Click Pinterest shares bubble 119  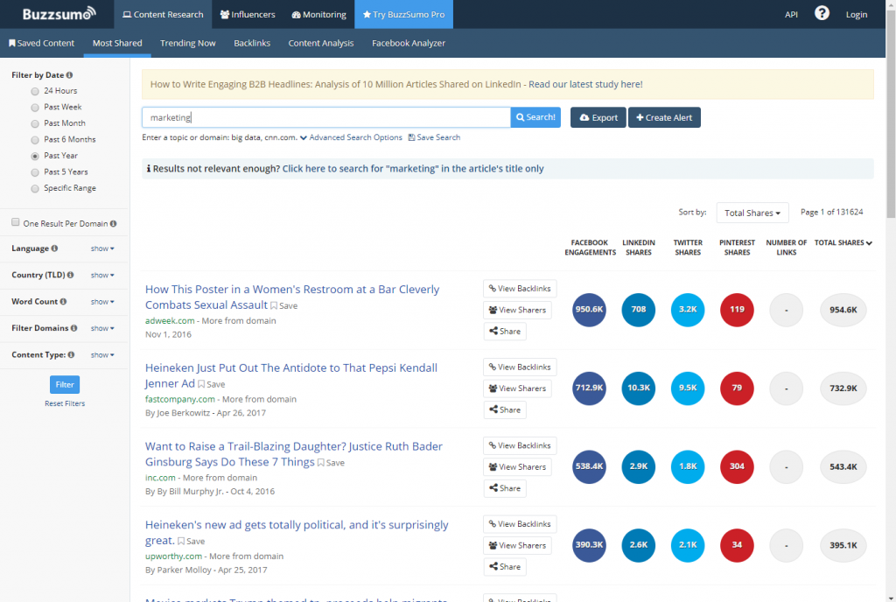[x=737, y=310]
